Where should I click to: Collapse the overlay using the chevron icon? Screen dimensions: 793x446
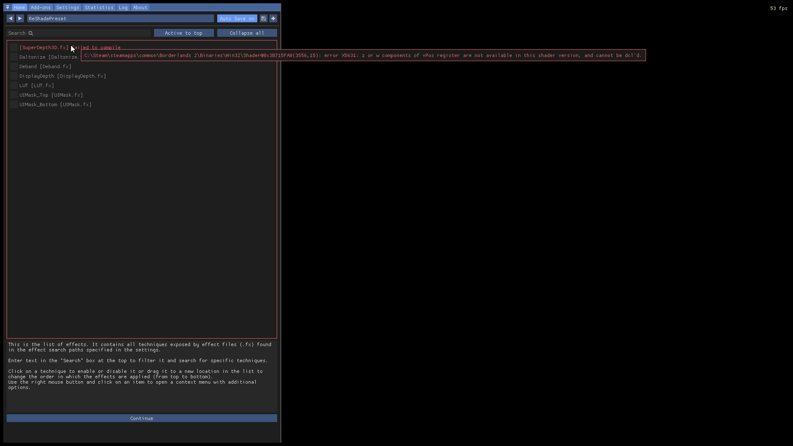7,7
